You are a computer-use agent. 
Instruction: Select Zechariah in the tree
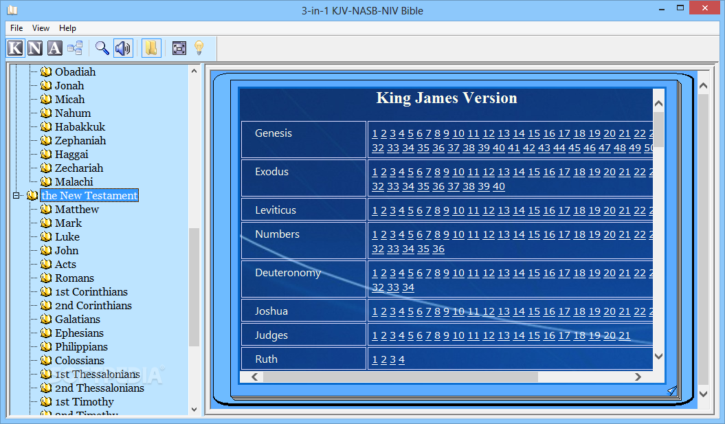[x=79, y=168]
